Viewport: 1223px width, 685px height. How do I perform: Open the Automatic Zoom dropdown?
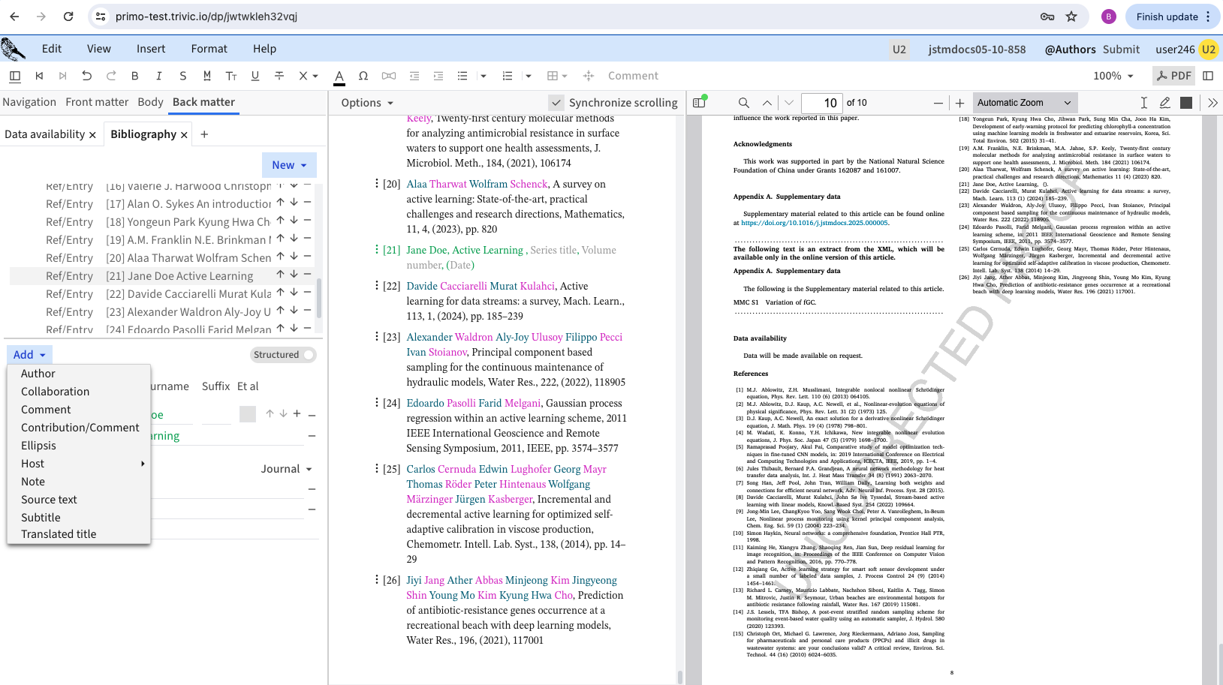click(1024, 103)
